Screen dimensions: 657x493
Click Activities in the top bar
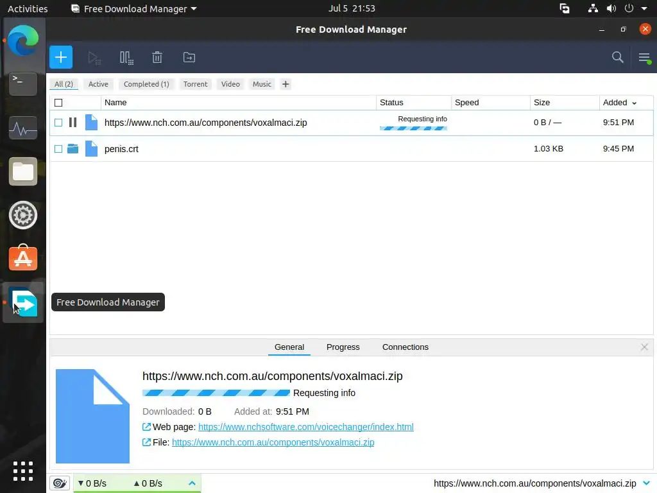(28, 8)
